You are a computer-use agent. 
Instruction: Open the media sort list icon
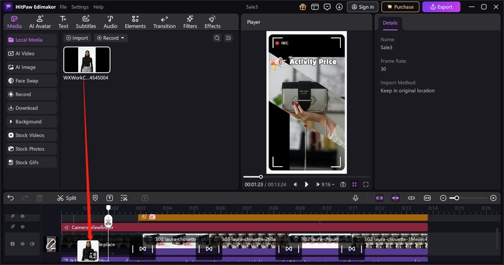coord(228,38)
